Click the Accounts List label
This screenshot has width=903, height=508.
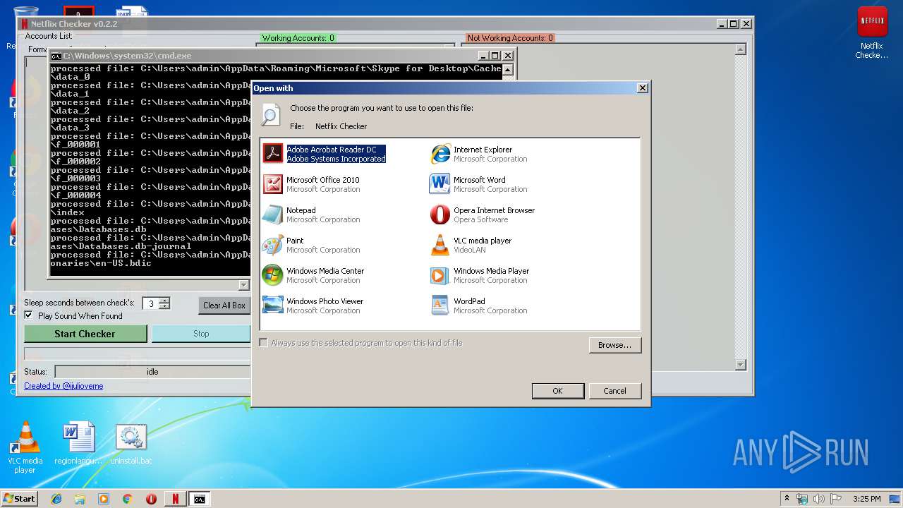pyautogui.click(x=49, y=36)
